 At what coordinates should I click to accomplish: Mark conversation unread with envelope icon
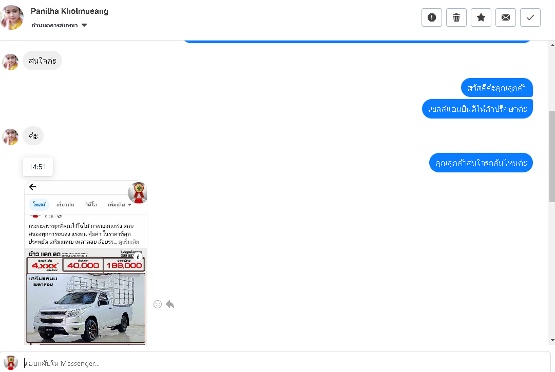click(505, 17)
